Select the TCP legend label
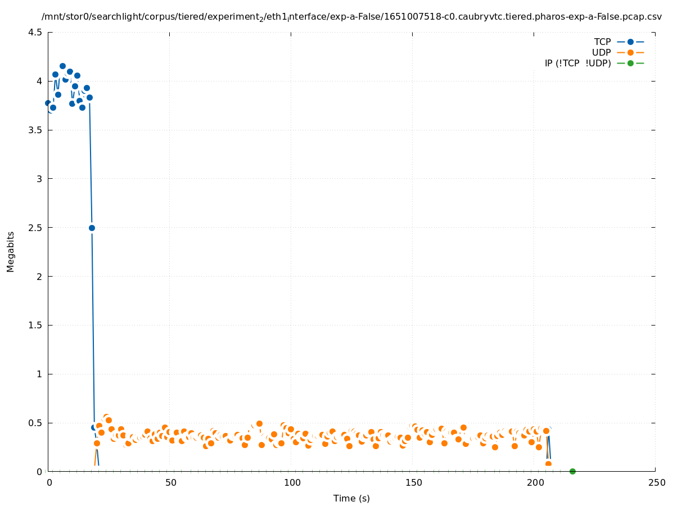 click(602, 42)
